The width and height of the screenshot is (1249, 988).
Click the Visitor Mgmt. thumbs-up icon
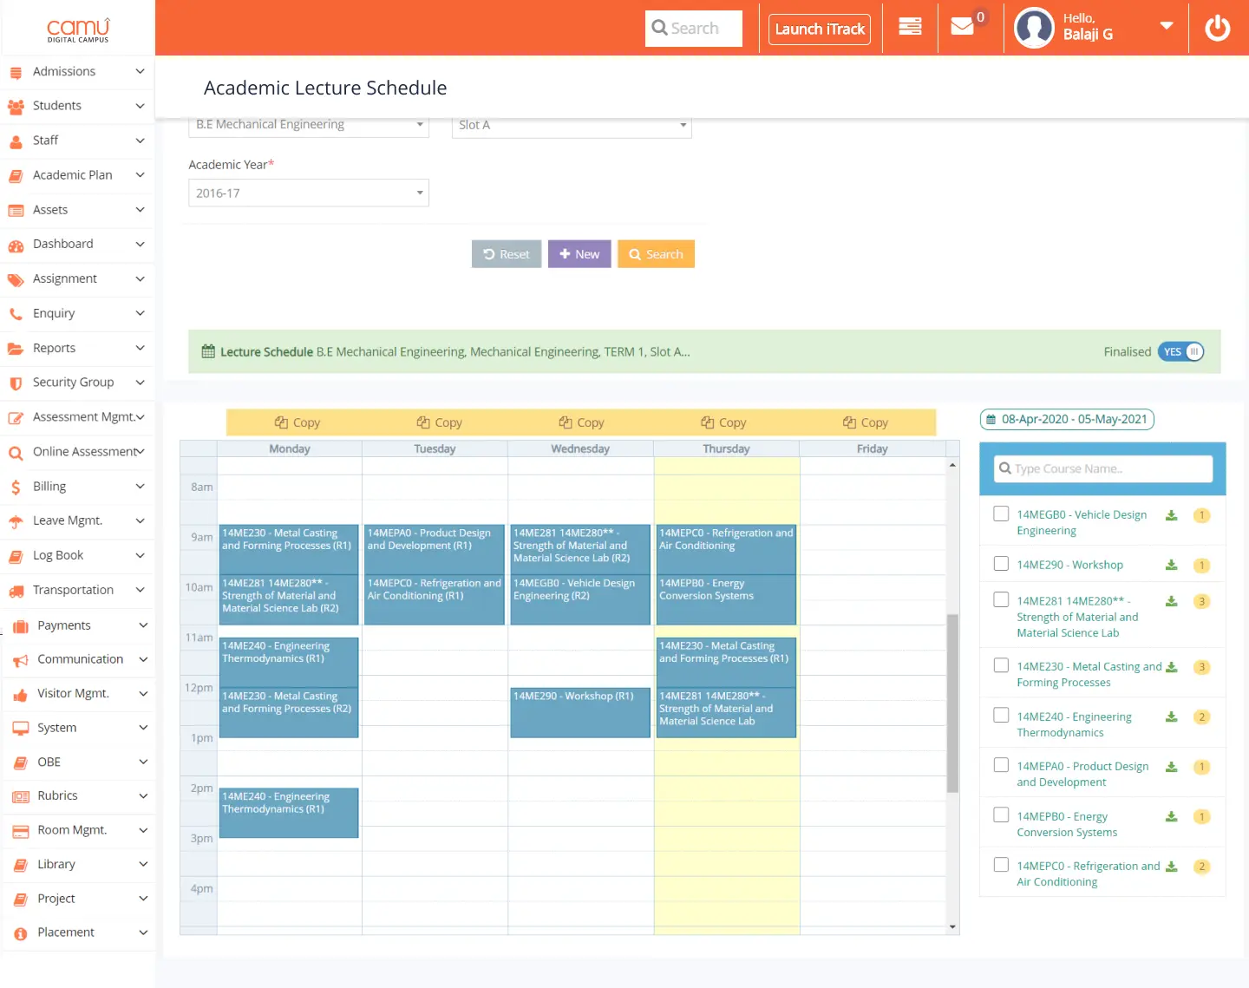coord(21,695)
